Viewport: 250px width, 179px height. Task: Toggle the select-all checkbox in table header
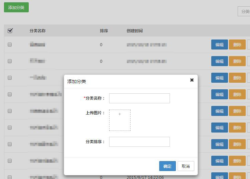coord(10,31)
